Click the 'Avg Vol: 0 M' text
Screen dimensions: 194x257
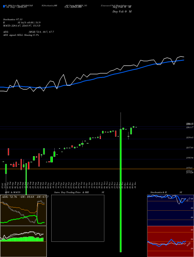point(122,7)
